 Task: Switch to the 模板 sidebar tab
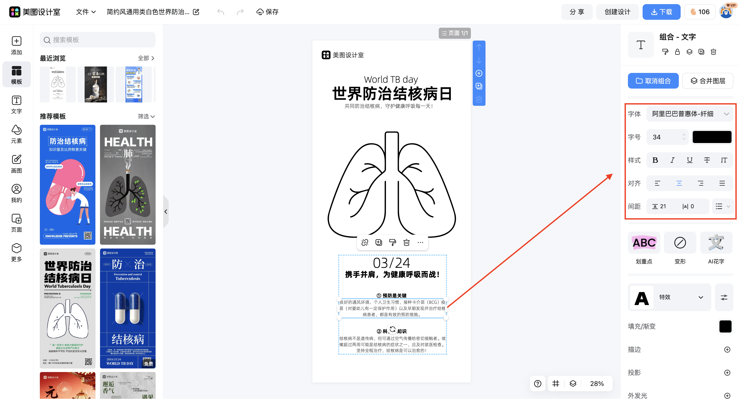coord(16,74)
